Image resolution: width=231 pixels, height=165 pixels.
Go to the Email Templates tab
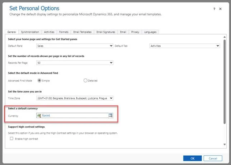pyautogui.click(x=82, y=32)
